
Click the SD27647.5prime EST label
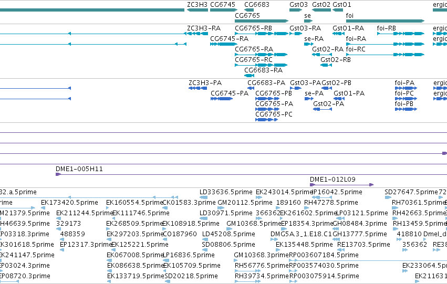click(411, 192)
